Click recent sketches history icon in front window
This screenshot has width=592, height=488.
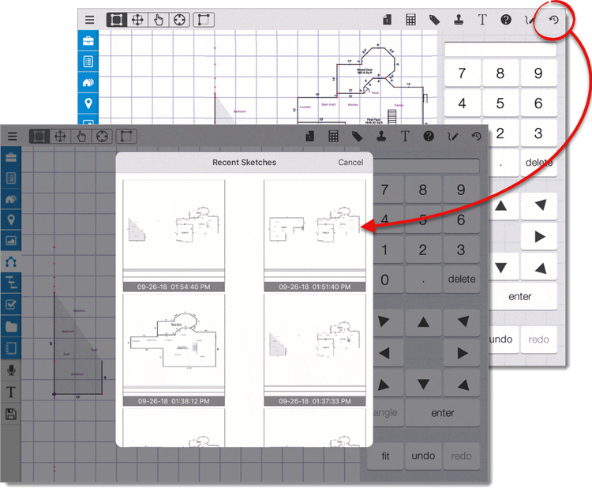click(x=477, y=137)
